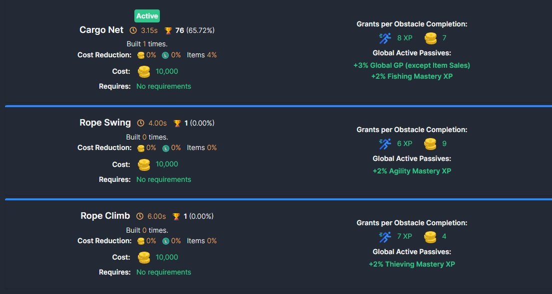
Task: Click the clock icon beside Cargo Net
Action: pos(133,30)
